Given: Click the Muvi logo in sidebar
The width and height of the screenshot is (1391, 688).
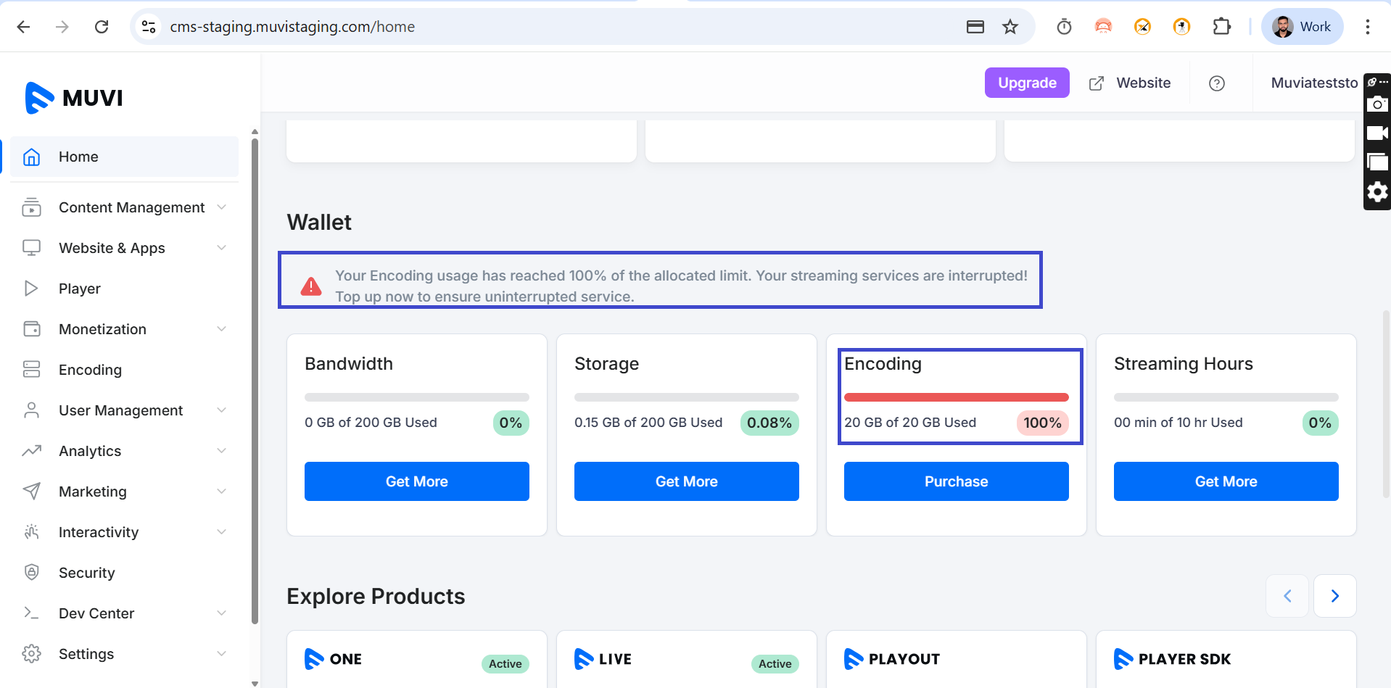Looking at the screenshot, I should 74,98.
